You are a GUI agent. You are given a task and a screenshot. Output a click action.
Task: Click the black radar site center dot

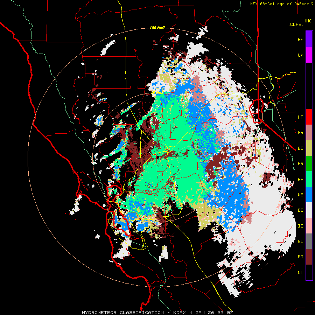[158, 157]
